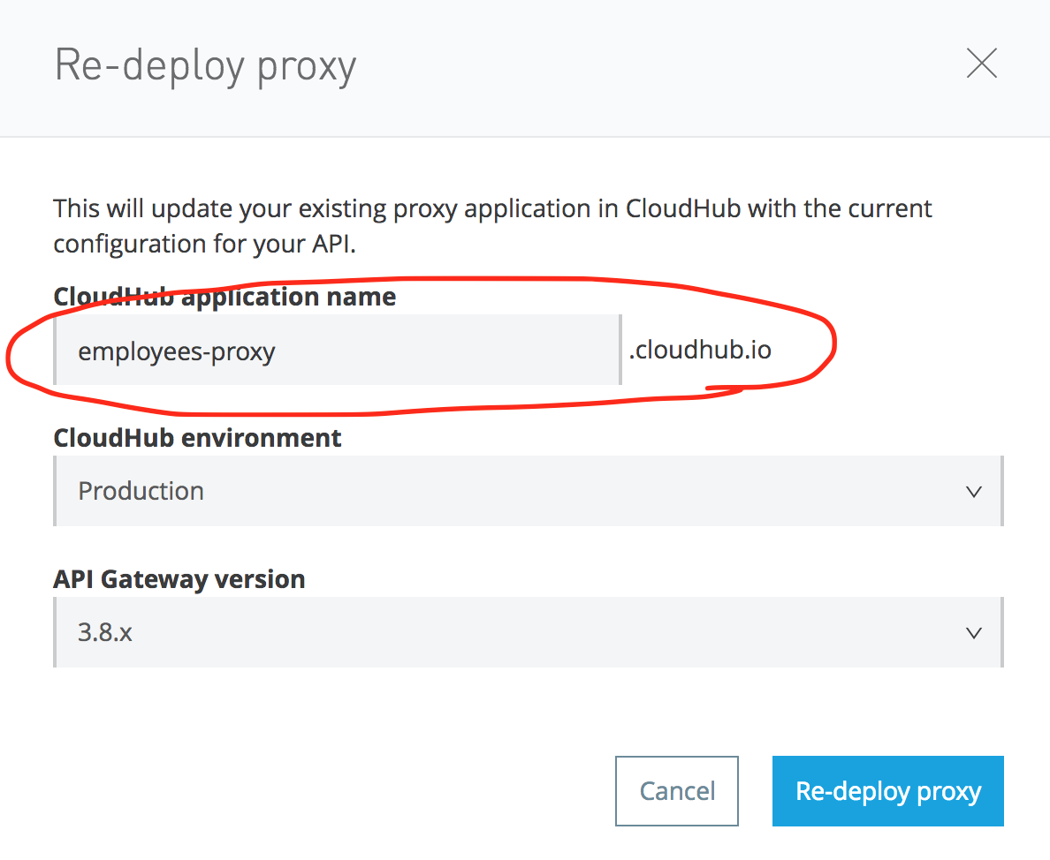Click the CloudHub environment label
This screenshot has width=1050, height=860.
pos(197,438)
